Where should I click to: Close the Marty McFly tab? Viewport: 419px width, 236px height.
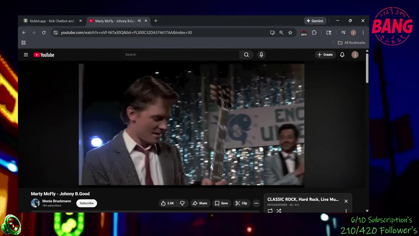(x=146, y=21)
